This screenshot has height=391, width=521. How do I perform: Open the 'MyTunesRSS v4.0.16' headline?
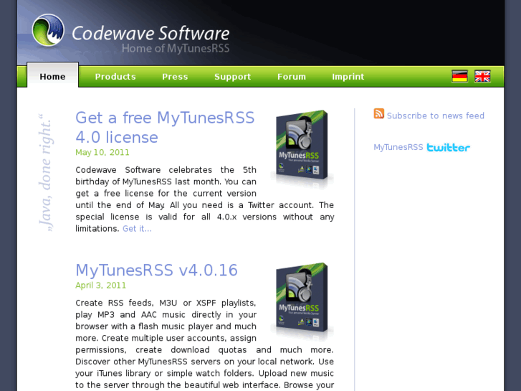click(x=156, y=270)
